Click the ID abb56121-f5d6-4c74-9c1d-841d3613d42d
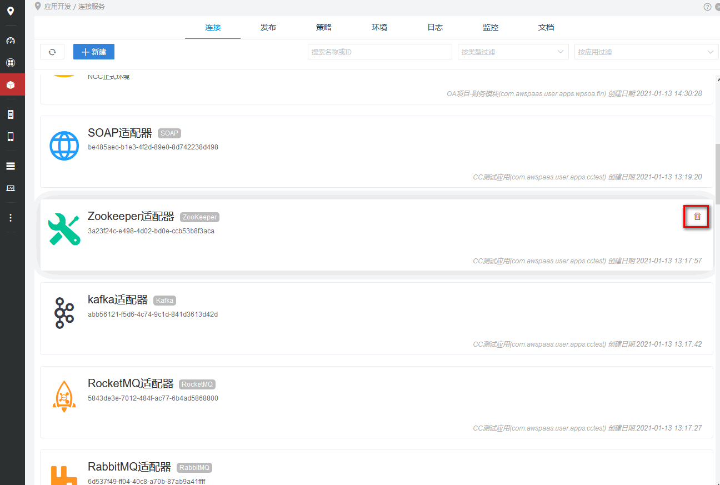The image size is (720, 485). pos(153,314)
